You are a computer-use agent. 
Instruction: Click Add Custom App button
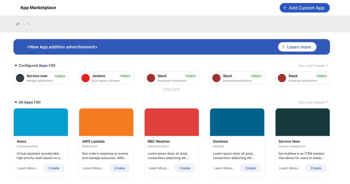click(x=305, y=8)
